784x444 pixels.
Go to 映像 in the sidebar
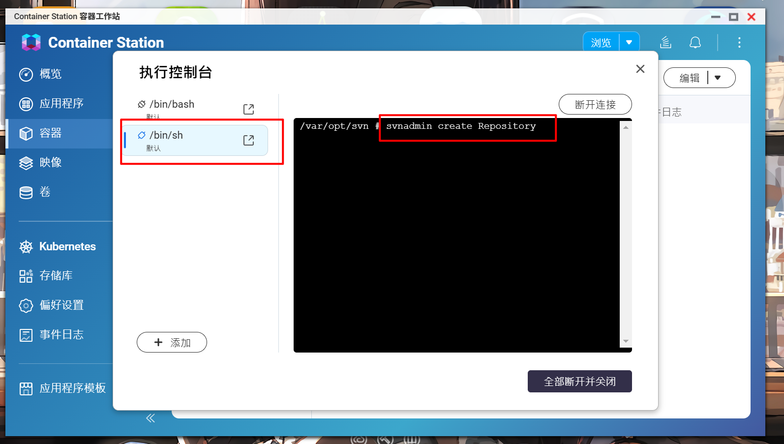pos(50,163)
